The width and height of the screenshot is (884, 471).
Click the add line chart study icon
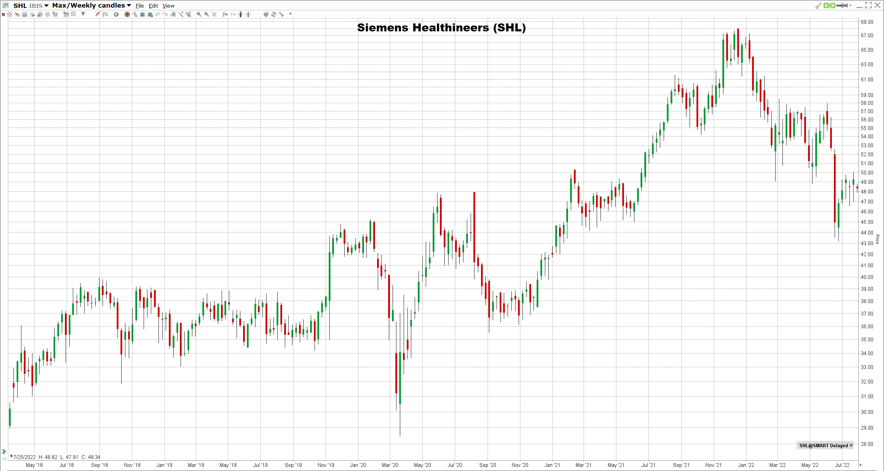pos(66,14)
